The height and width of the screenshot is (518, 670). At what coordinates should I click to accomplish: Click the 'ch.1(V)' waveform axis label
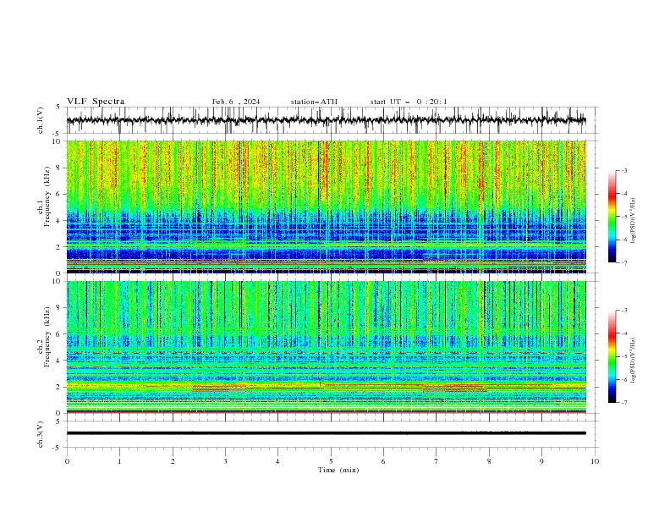tap(41, 120)
